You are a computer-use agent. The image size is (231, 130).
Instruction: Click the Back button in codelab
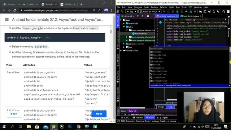(x=14, y=114)
